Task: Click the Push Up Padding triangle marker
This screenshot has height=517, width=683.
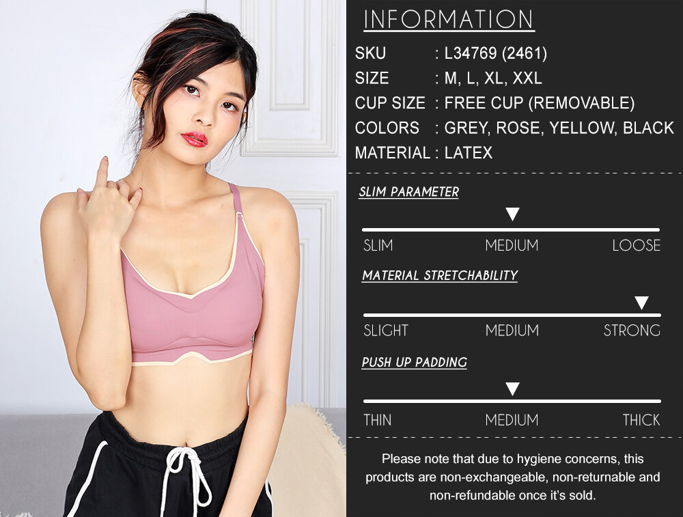Action: pos(512,389)
